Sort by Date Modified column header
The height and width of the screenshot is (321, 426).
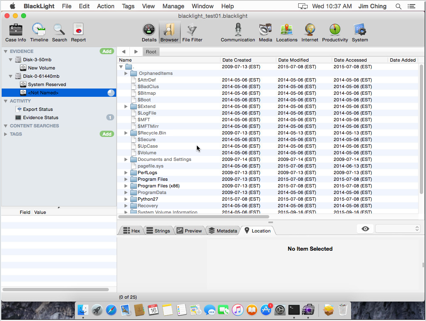pos(304,60)
